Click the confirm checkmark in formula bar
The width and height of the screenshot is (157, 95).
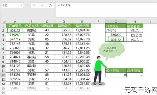tap(42, 5)
